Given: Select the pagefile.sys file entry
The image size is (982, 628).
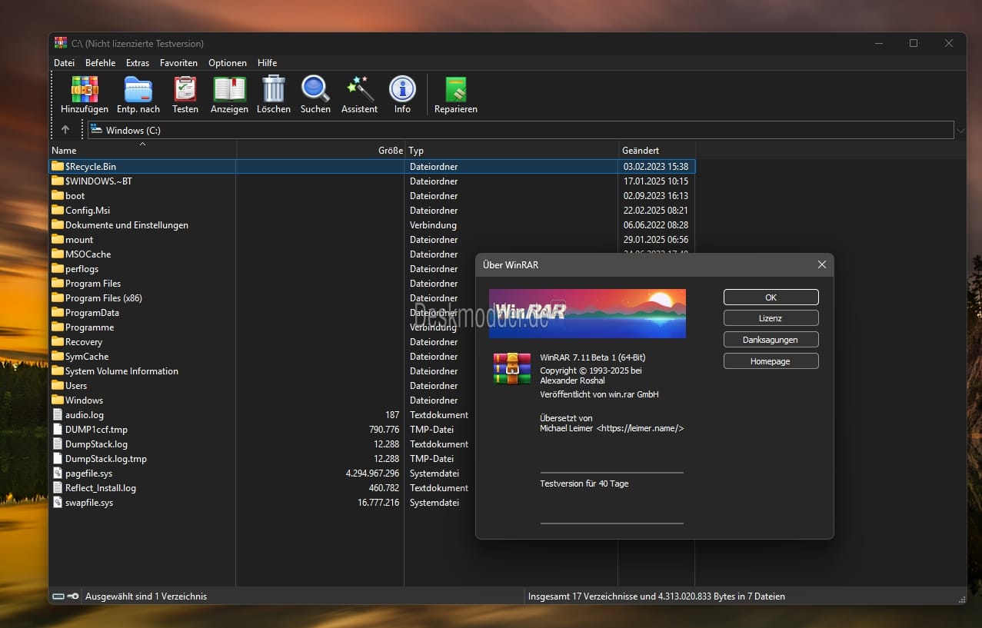Looking at the screenshot, I should click(x=89, y=473).
